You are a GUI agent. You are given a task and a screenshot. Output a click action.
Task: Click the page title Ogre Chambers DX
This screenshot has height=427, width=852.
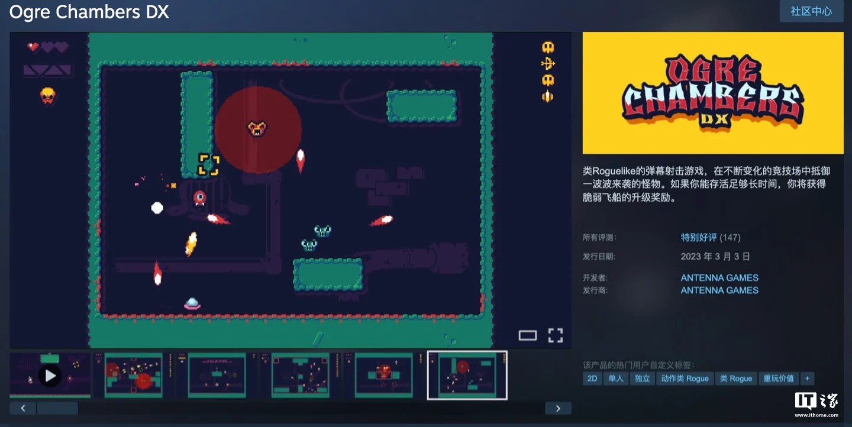[89, 13]
